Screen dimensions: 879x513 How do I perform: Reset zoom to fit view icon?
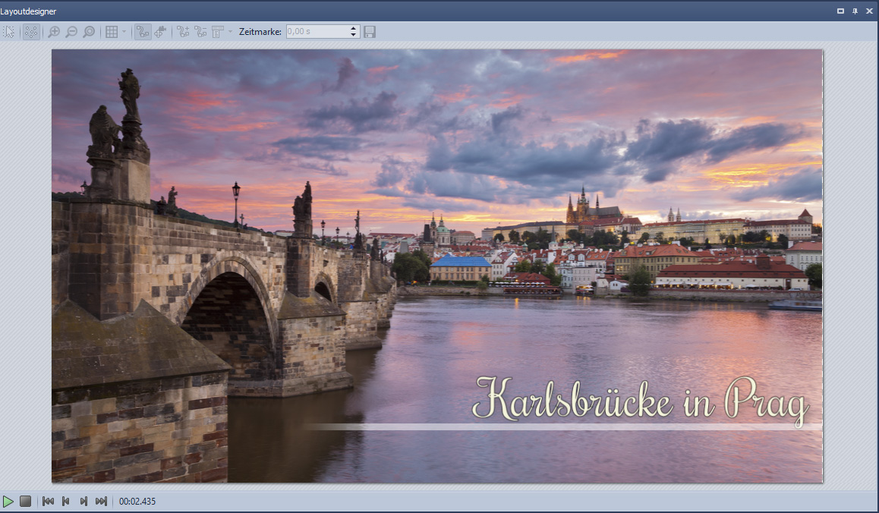point(89,32)
